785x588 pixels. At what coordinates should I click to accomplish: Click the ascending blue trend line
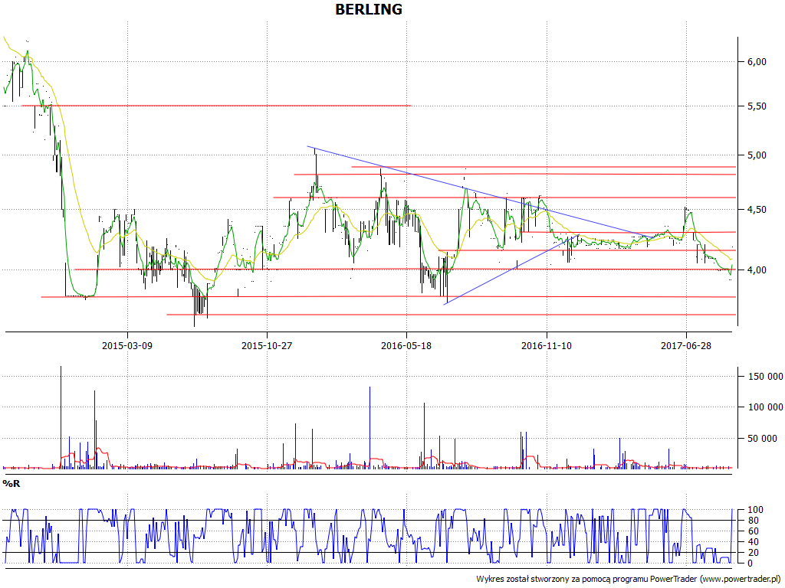click(511, 269)
